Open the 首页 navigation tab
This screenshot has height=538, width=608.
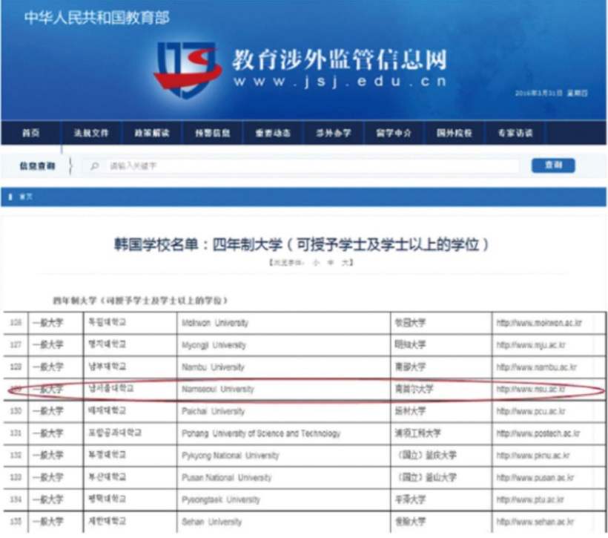[30, 133]
